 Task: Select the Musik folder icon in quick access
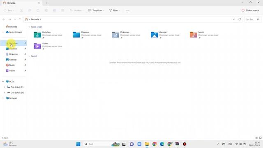click(x=194, y=35)
